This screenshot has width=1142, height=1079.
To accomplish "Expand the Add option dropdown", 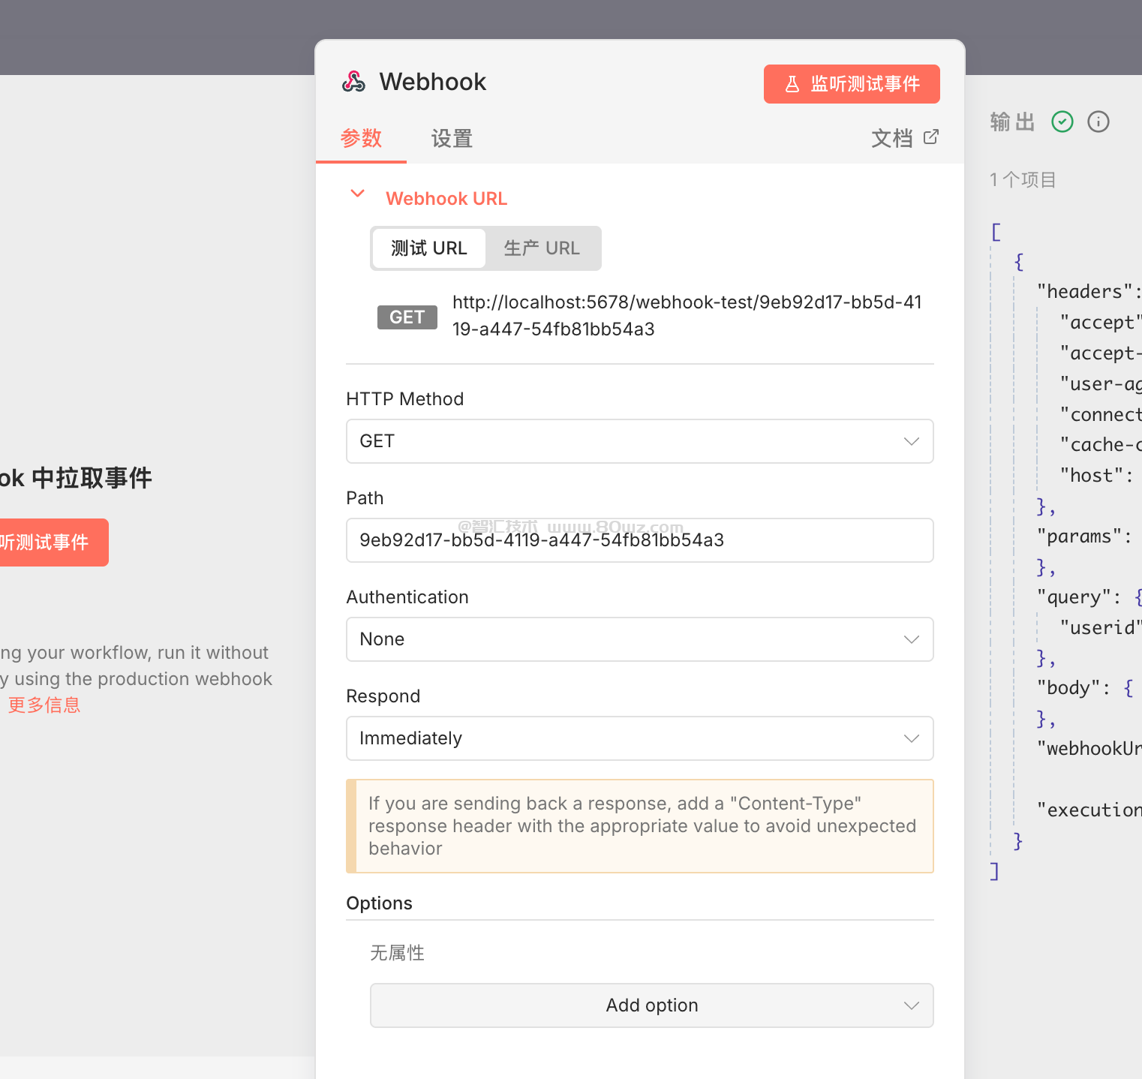I will pos(651,1005).
